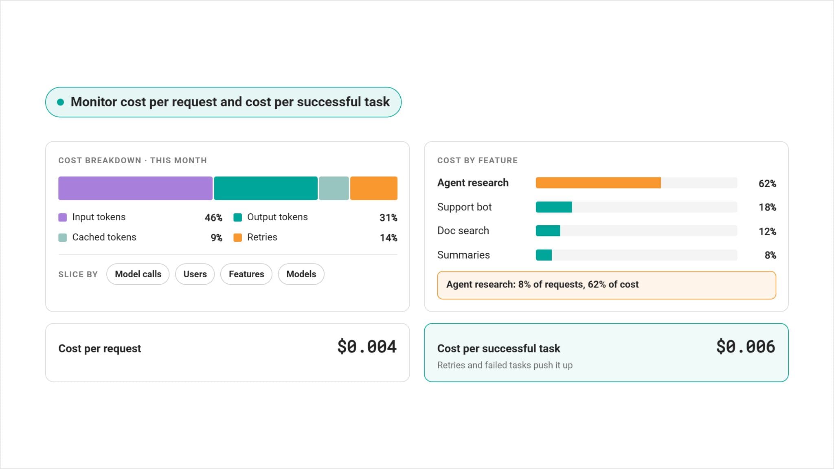Click 'Retries and failed tasks push it up'
Screen dimensions: 834x469
(x=505, y=365)
